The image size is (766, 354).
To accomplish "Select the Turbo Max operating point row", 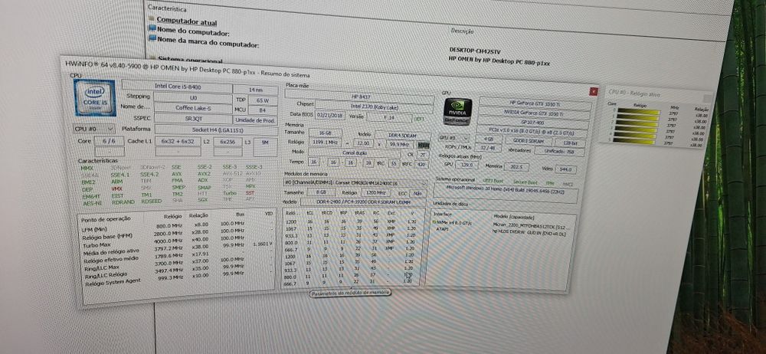I will 177,243.
